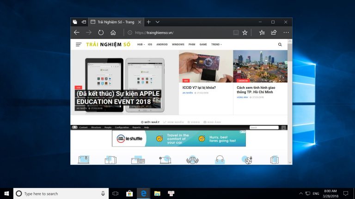The height and width of the screenshot is (199, 355).
Task: Click the palette category icon
Action: 247,159
